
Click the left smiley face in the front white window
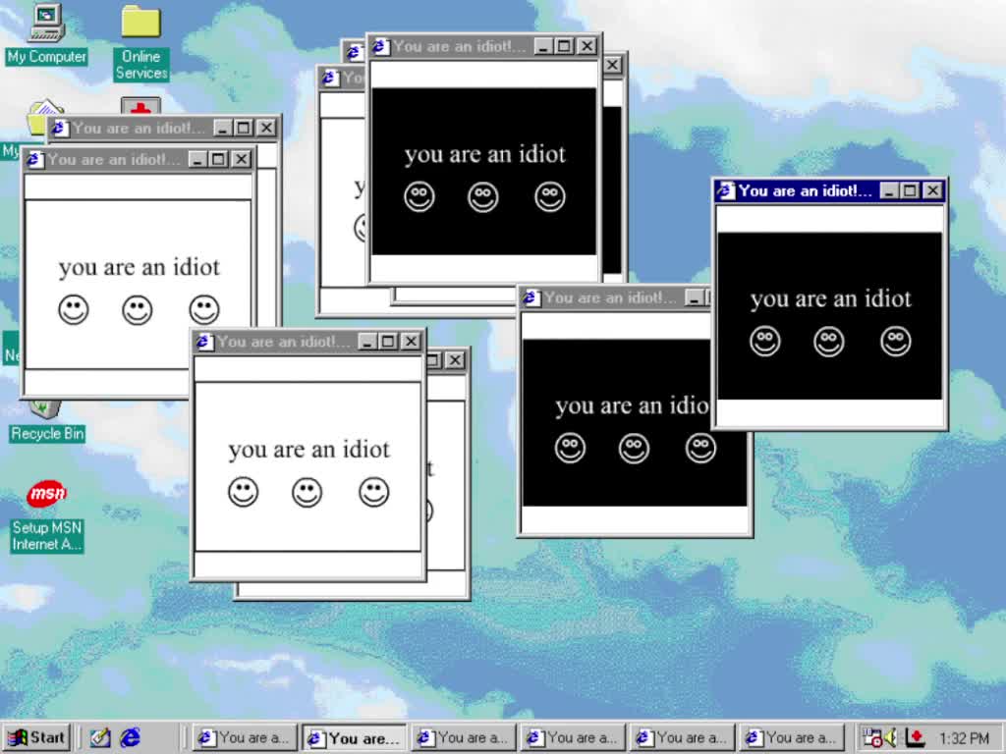[243, 492]
